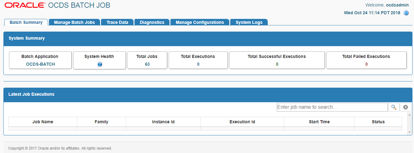Click the Total Successful Executions count
Image resolution: width=414 pixels, height=153 pixels.
click(277, 64)
